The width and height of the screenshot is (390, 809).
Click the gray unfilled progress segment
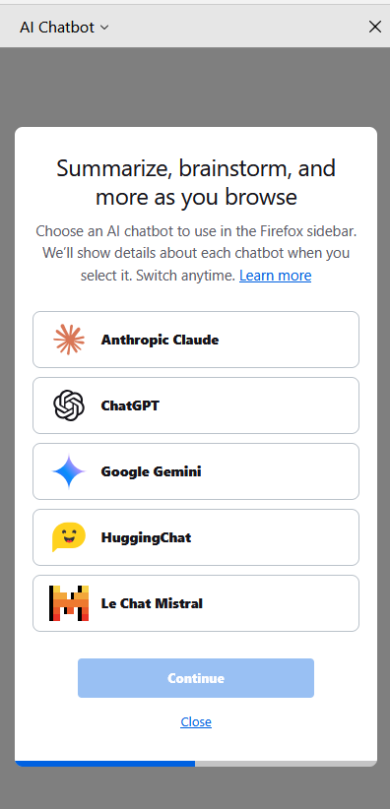tap(287, 764)
